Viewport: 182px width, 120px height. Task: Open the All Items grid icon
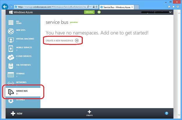pos(11,22)
